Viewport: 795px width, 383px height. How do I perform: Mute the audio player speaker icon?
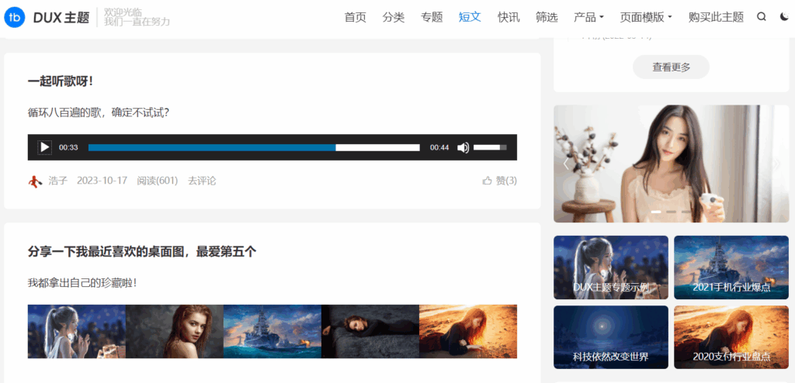pos(463,147)
